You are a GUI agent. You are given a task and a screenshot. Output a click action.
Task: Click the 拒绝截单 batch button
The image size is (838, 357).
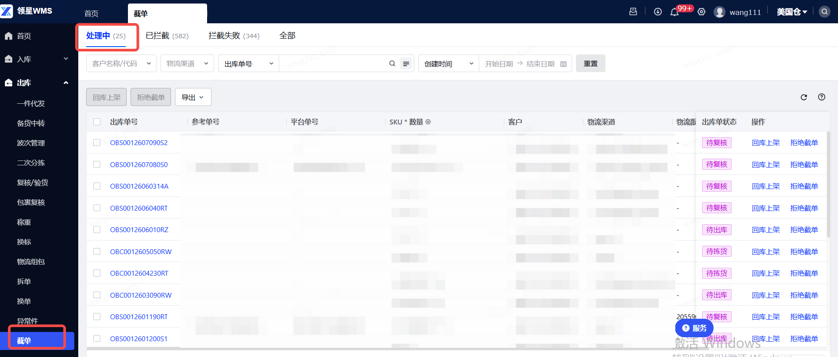(151, 97)
